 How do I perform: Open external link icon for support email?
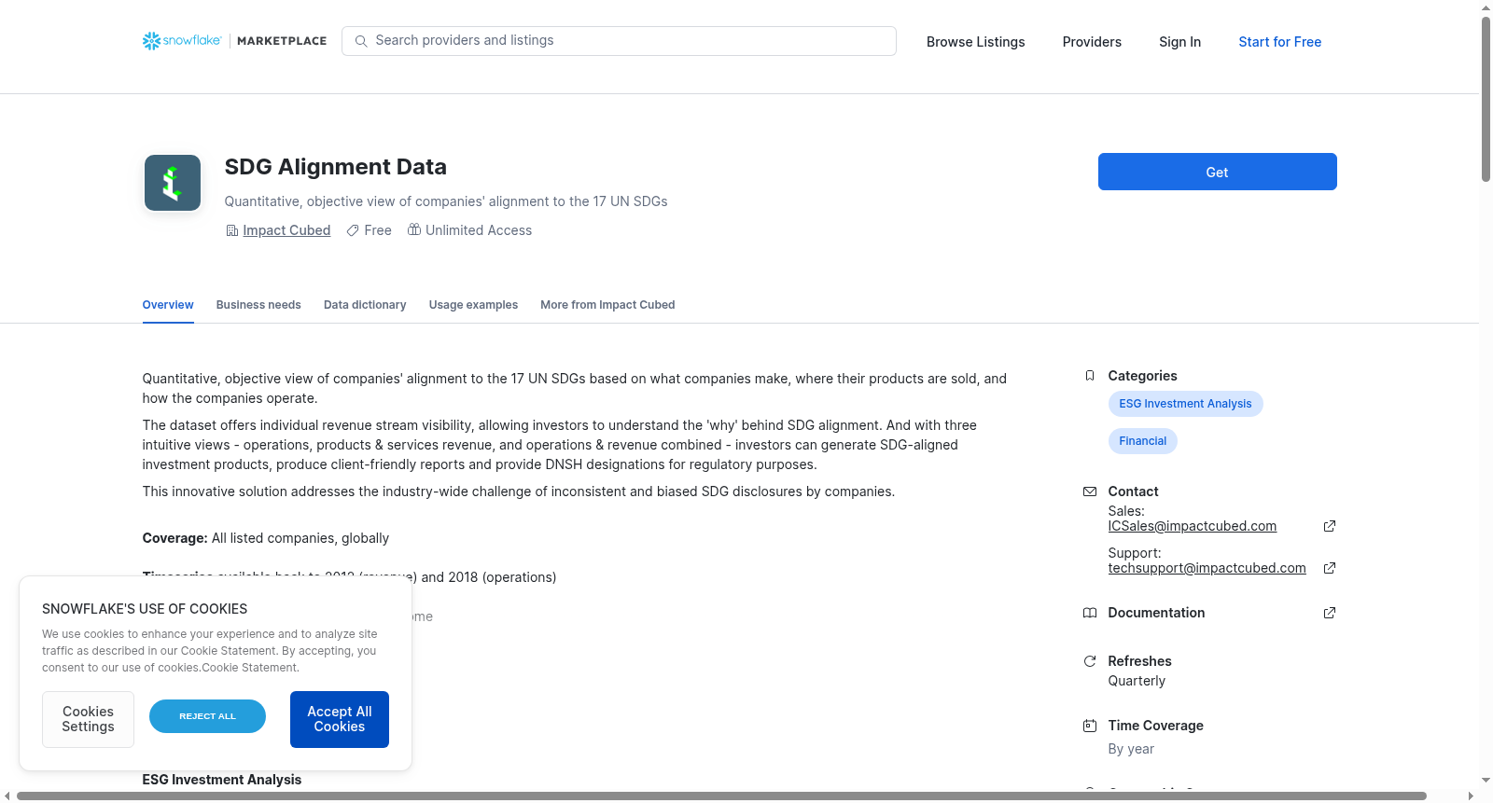[x=1330, y=568]
